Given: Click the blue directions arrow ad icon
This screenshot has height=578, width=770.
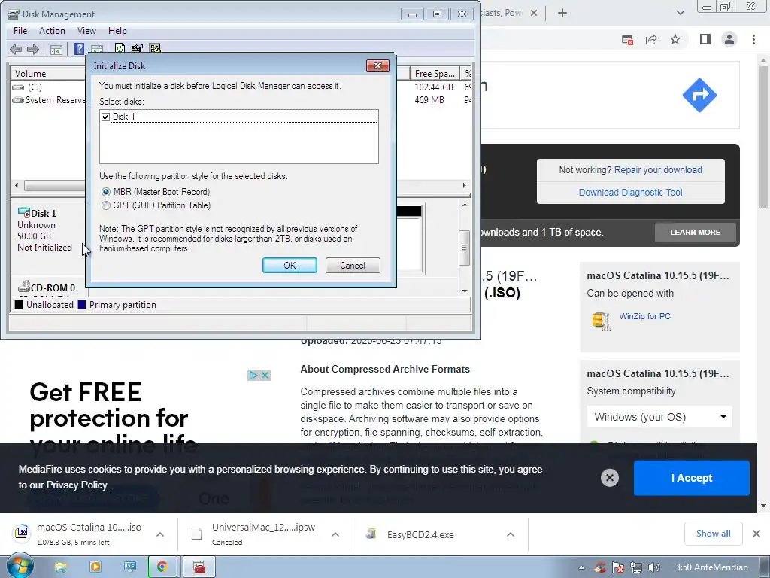Looking at the screenshot, I should (699, 95).
